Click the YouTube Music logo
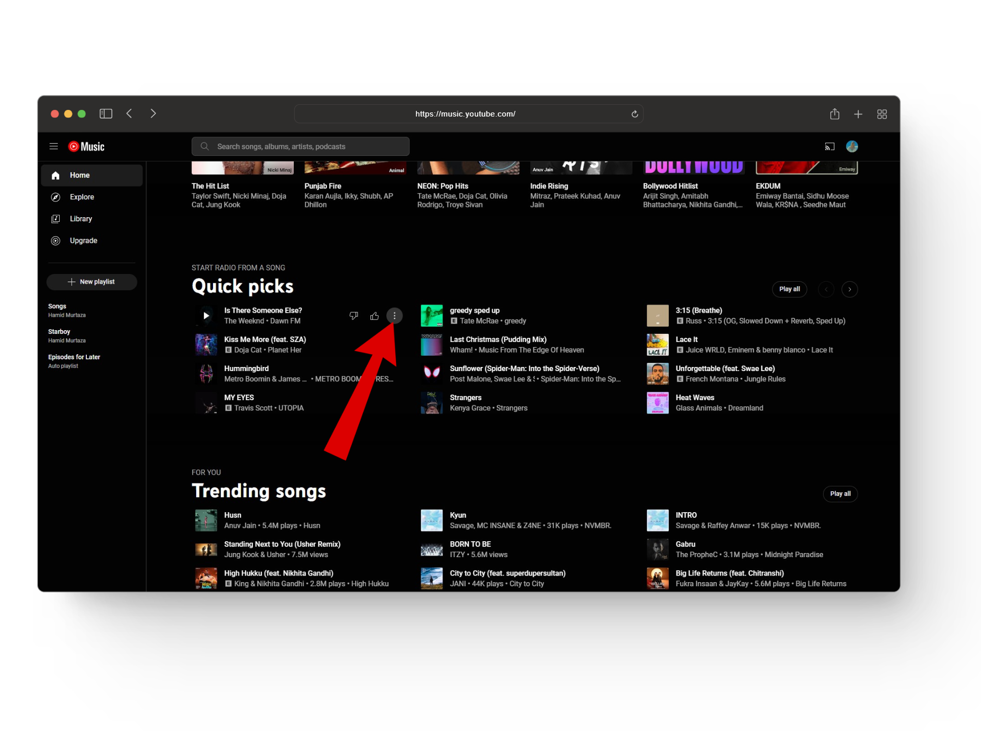 point(86,147)
